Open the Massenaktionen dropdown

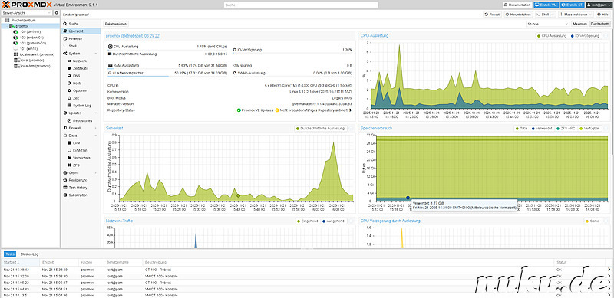tap(576, 15)
